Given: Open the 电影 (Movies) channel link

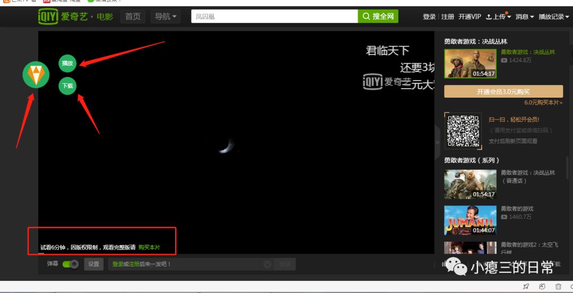Looking at the screenshot, I should click(x=105, y=16).
